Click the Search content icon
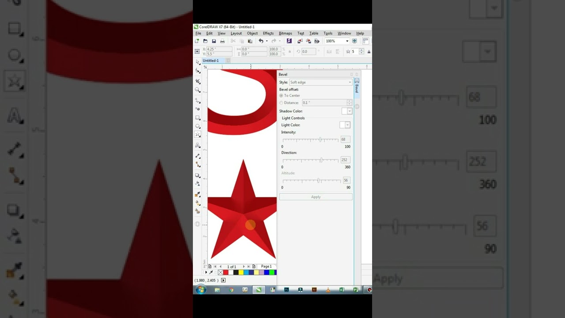The height and width of the screenshot is (318, 565). pos(289,41)
